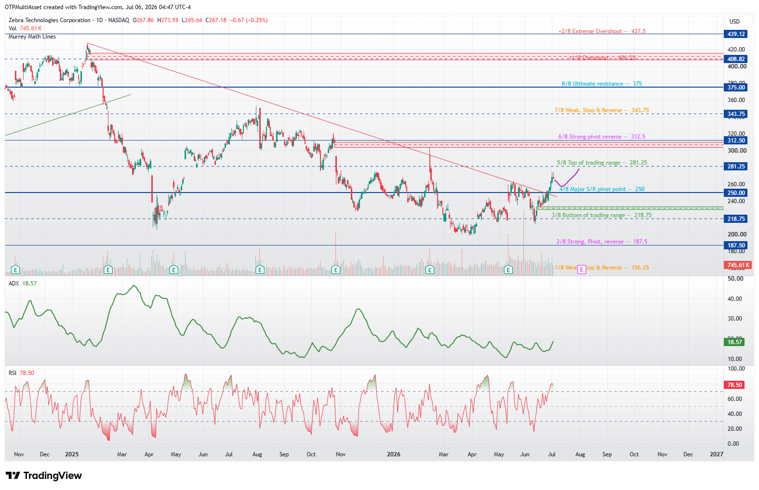Viewport: 759px width, 490px height.
Task: Click the Zebra Technologies Corporation symbol title
Action: click(49, 20)
